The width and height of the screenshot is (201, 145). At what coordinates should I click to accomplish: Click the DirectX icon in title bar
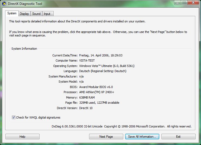pyautogui.click(x=4, y=4)
